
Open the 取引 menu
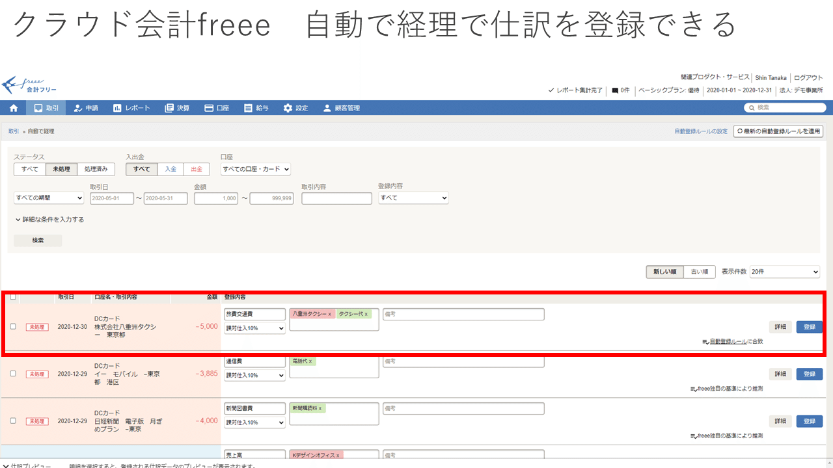(46, 108)
